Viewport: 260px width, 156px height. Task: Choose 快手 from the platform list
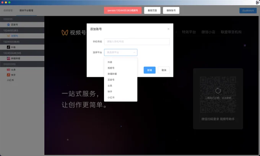click(120, 91)
